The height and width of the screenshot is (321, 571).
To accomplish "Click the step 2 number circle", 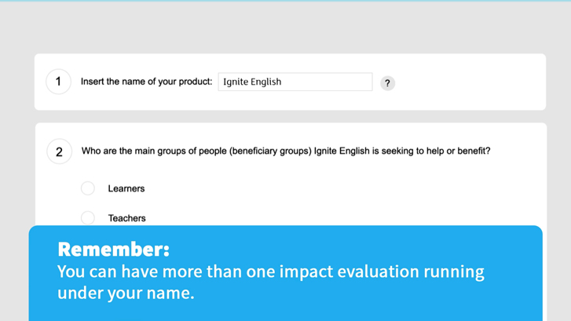I will [x=59, y=151].
